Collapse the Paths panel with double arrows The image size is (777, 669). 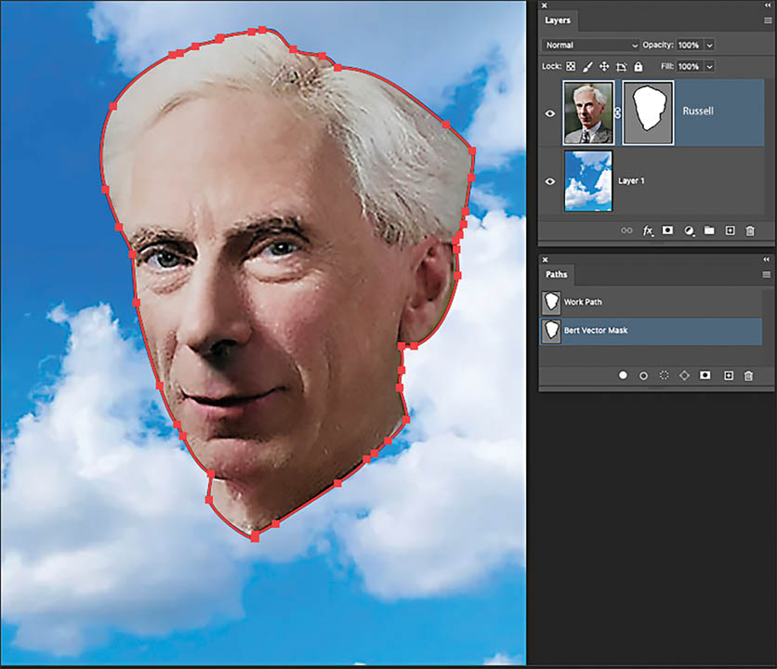coord(767,259)
